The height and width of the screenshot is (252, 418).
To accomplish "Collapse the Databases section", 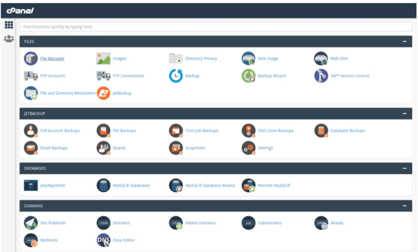I will point(405,168).
